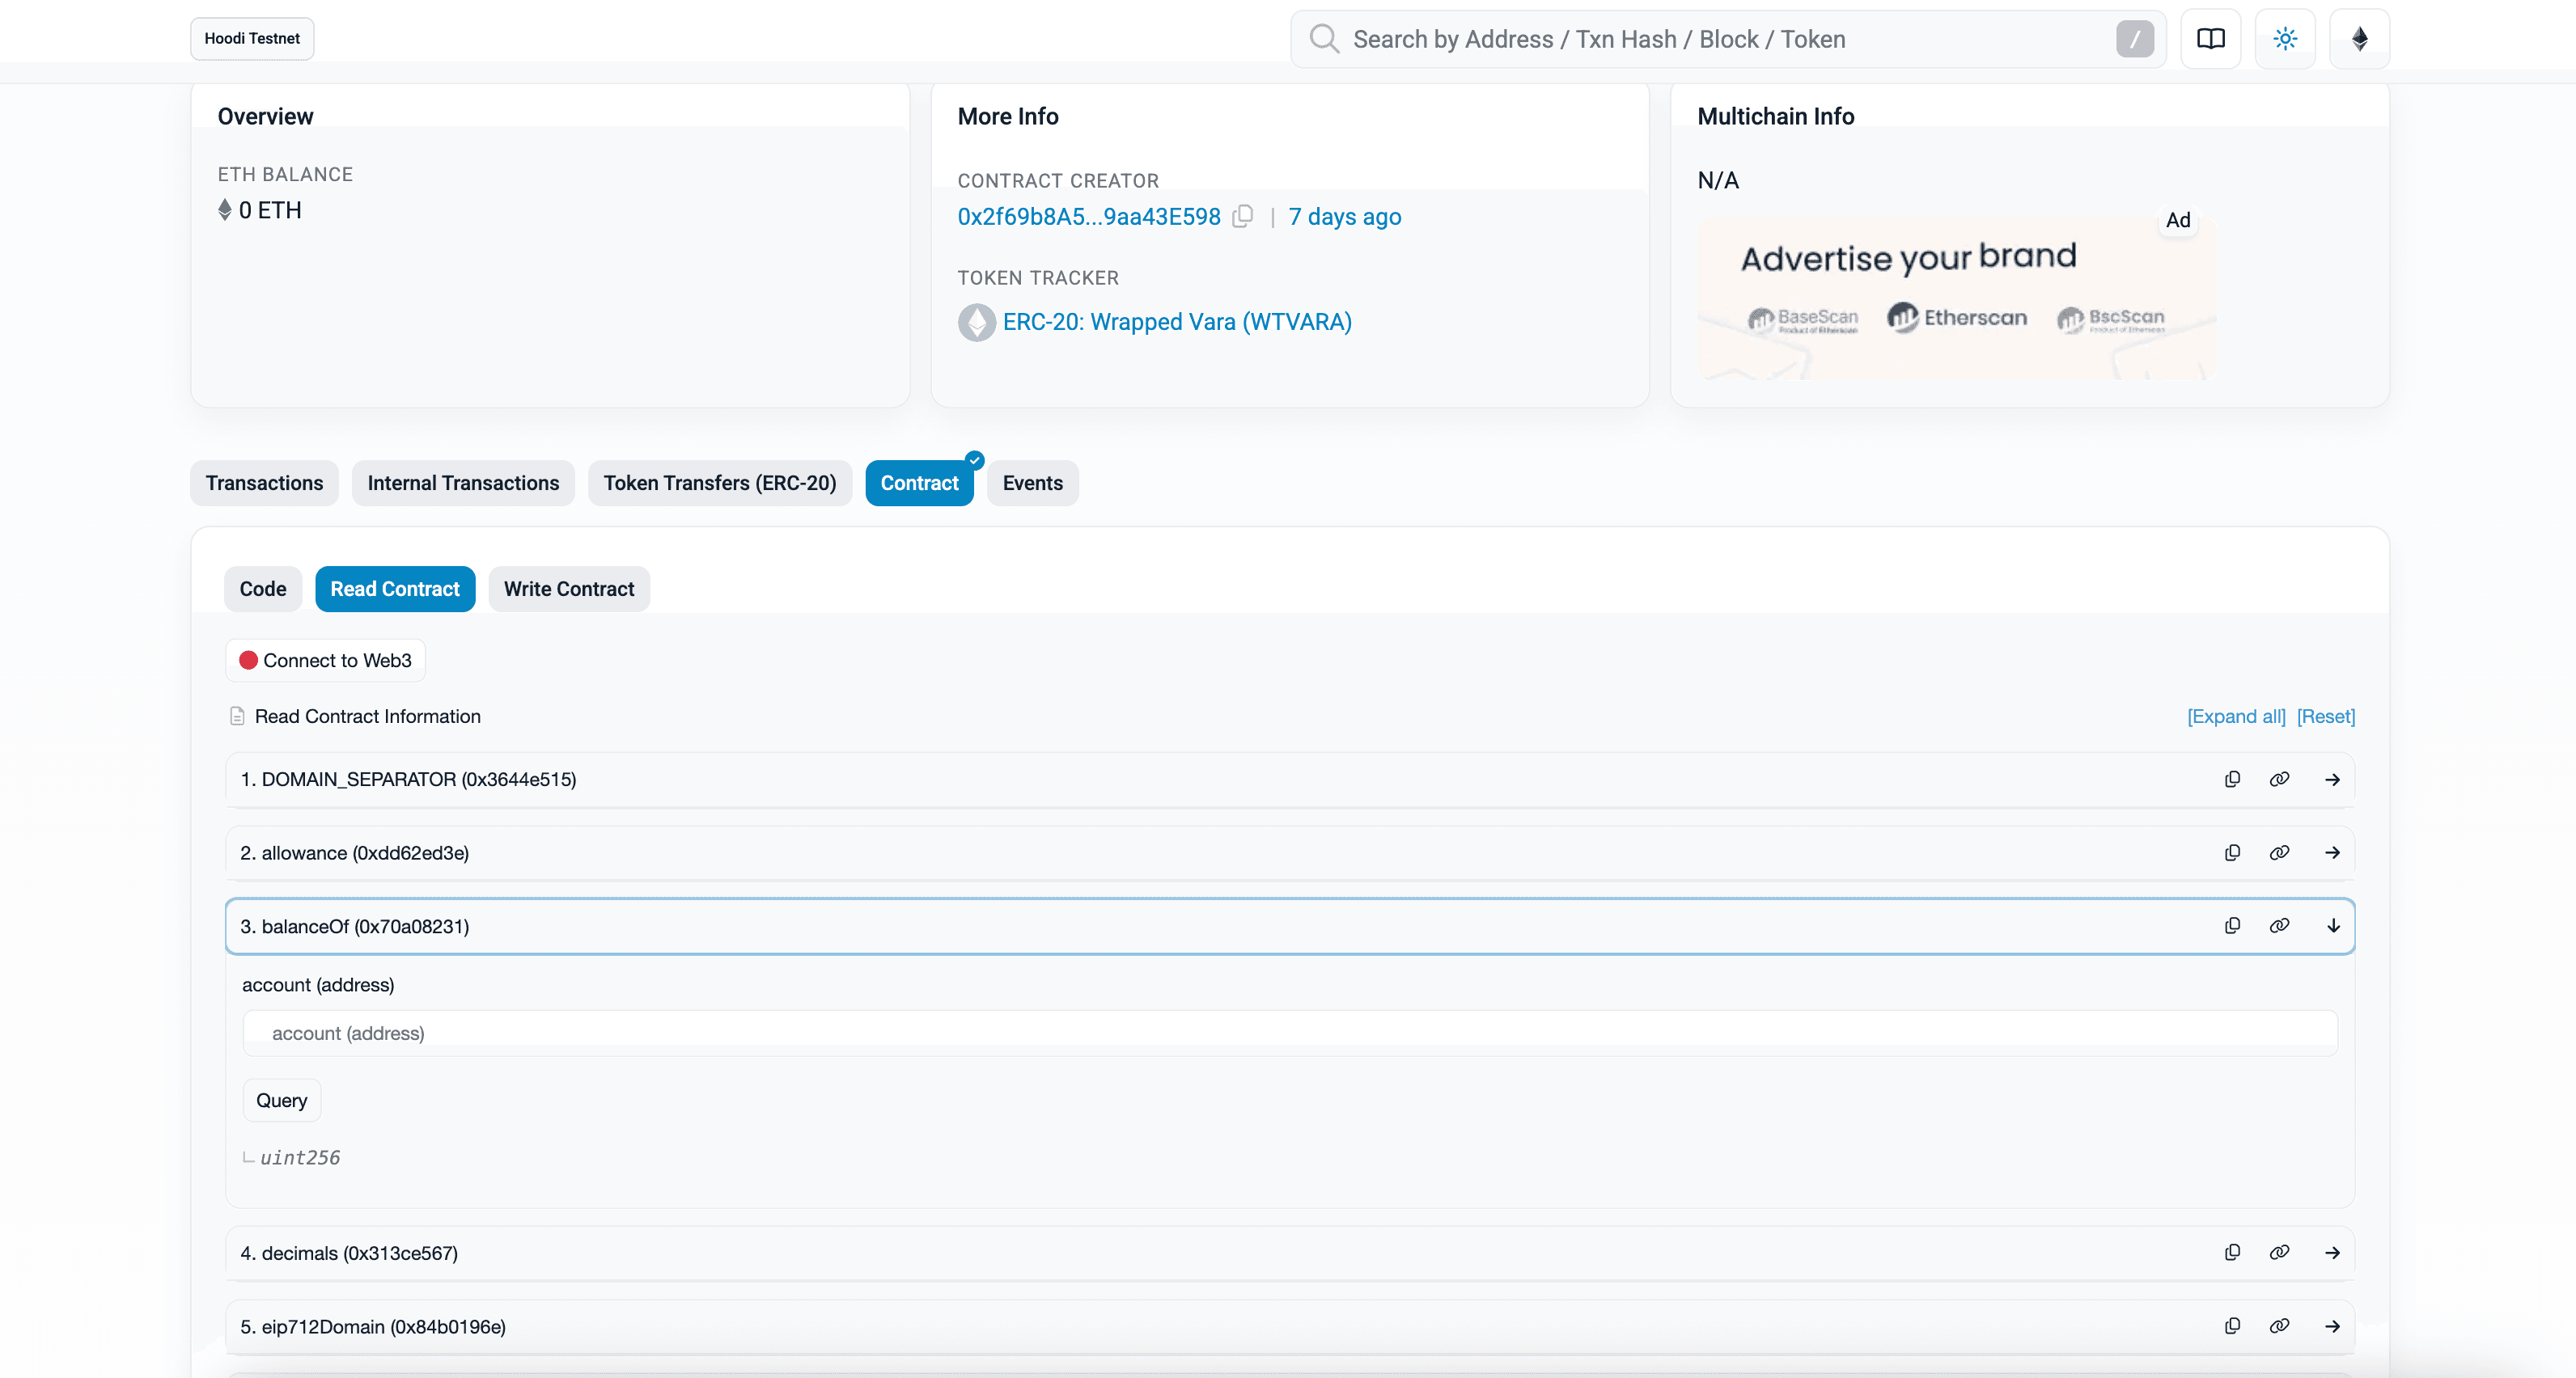This screenshot has height=1378, width=2576.
Task: Toggle the light/dark theme sun icon
Action: pos(2285,39)
